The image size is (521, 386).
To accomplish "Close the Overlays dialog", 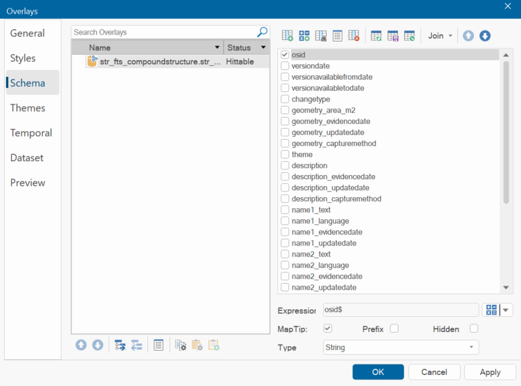I will pyautogui.click(x=508, y=6).
